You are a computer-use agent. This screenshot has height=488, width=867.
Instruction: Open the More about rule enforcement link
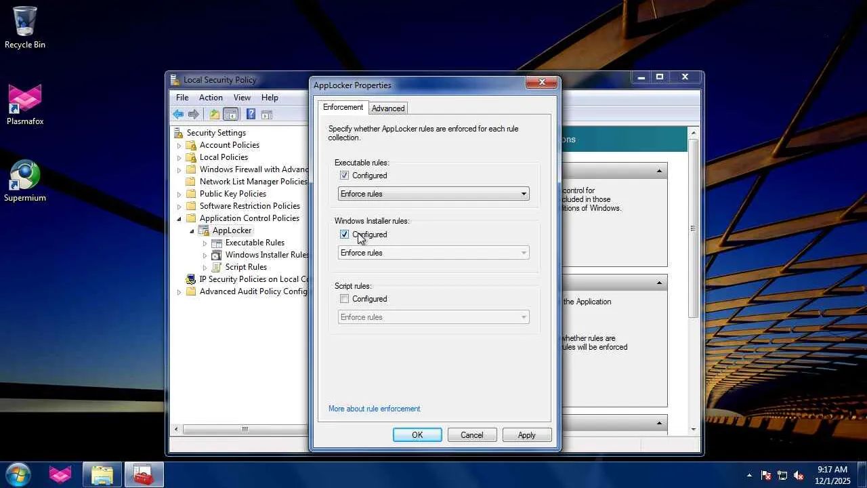[x=375, y=409]
